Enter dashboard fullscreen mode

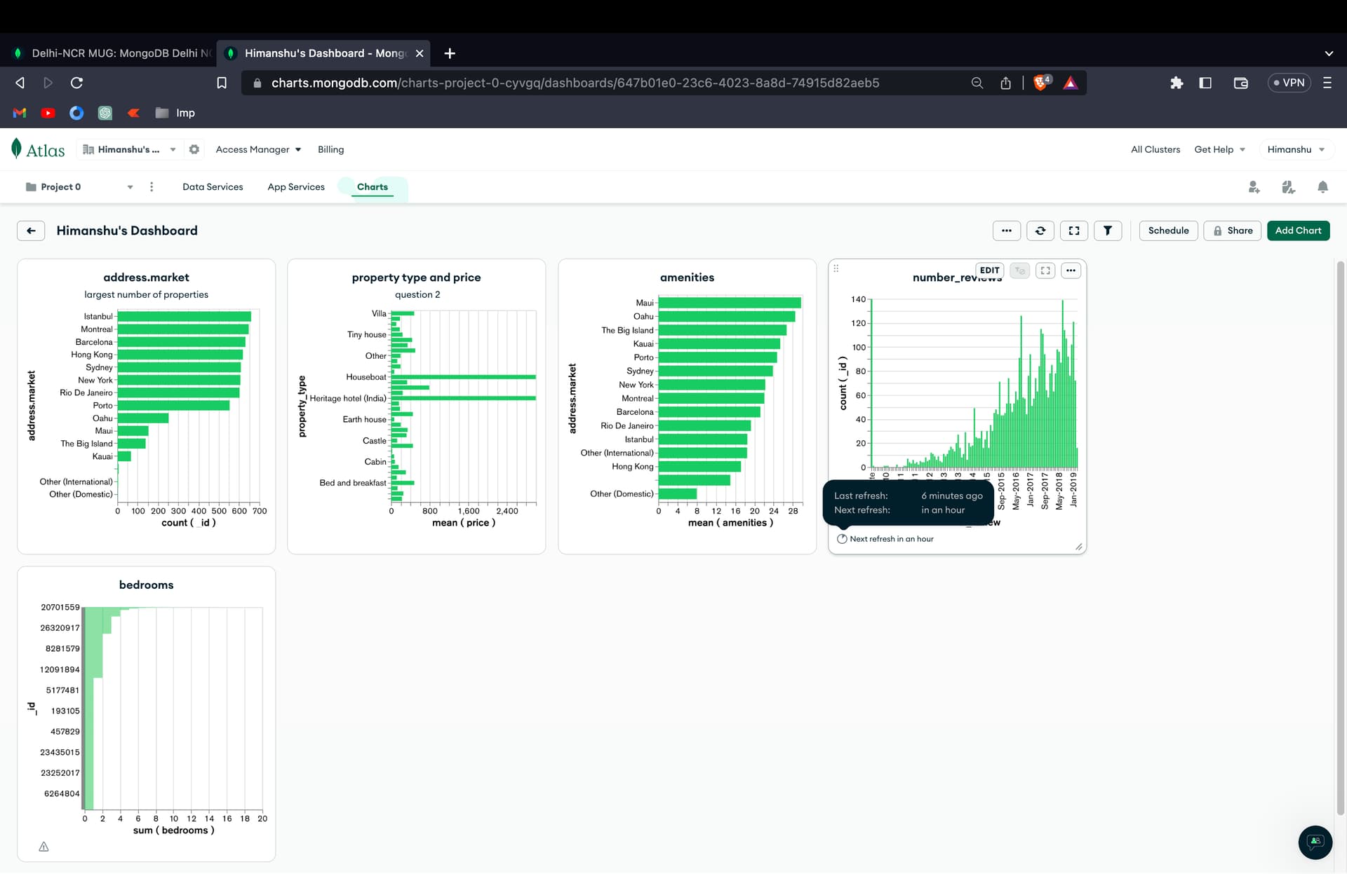point(1073,231)
